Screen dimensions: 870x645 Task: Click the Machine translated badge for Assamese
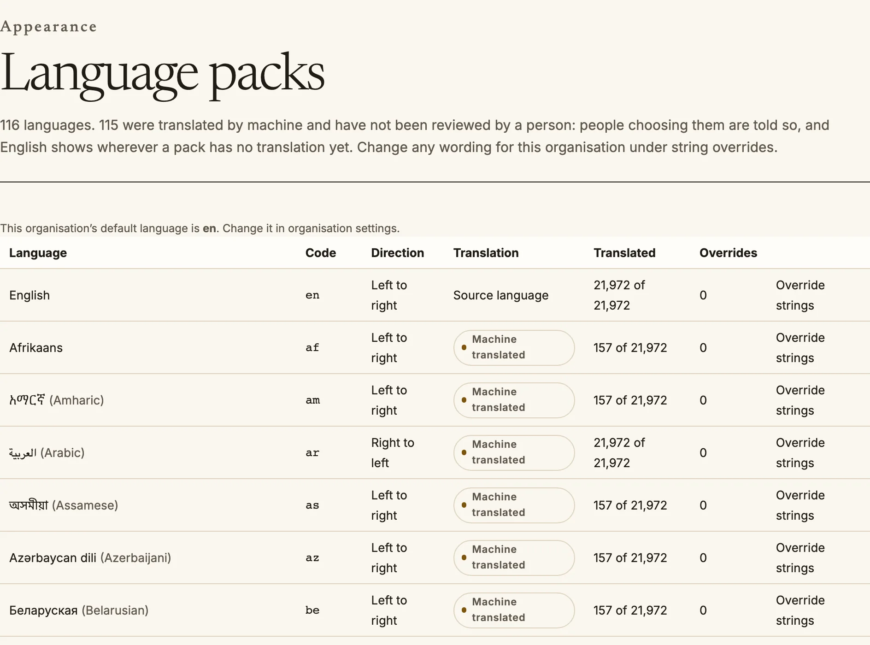[514, 505]
